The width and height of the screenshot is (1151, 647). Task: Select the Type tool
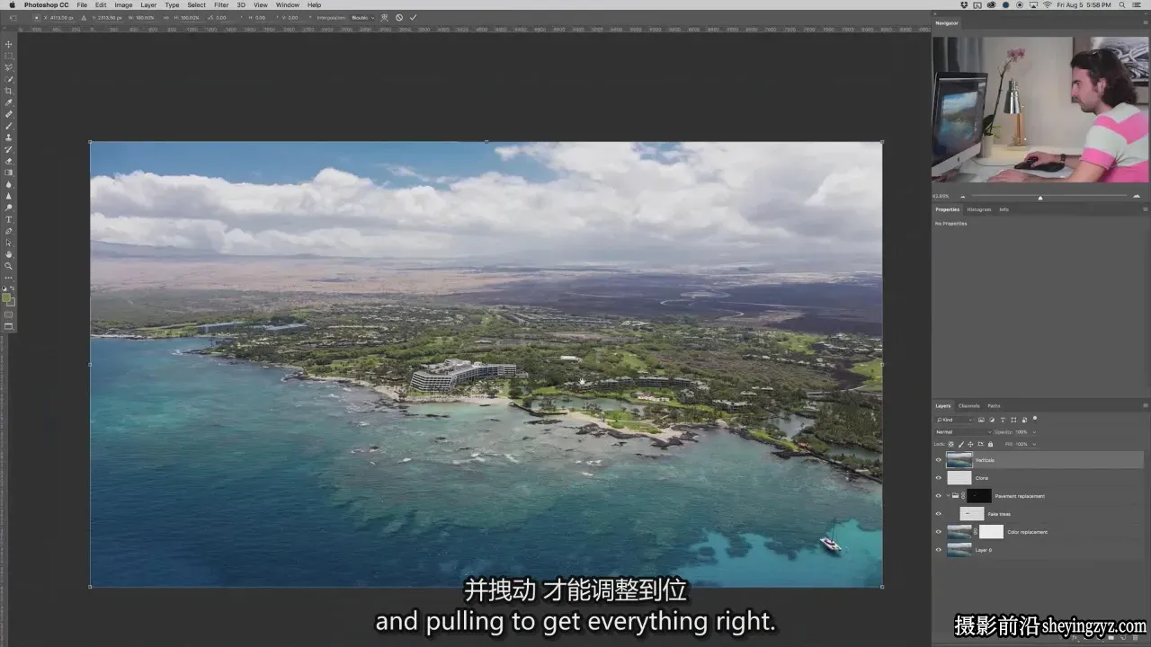tap(9, 219)
